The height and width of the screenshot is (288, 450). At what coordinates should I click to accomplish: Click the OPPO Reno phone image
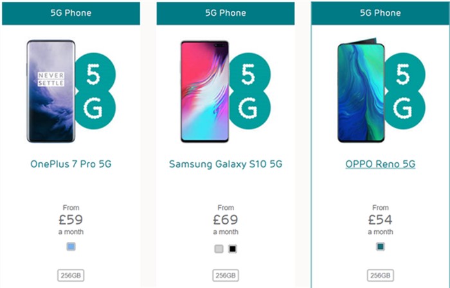click(x=361, y=90)
